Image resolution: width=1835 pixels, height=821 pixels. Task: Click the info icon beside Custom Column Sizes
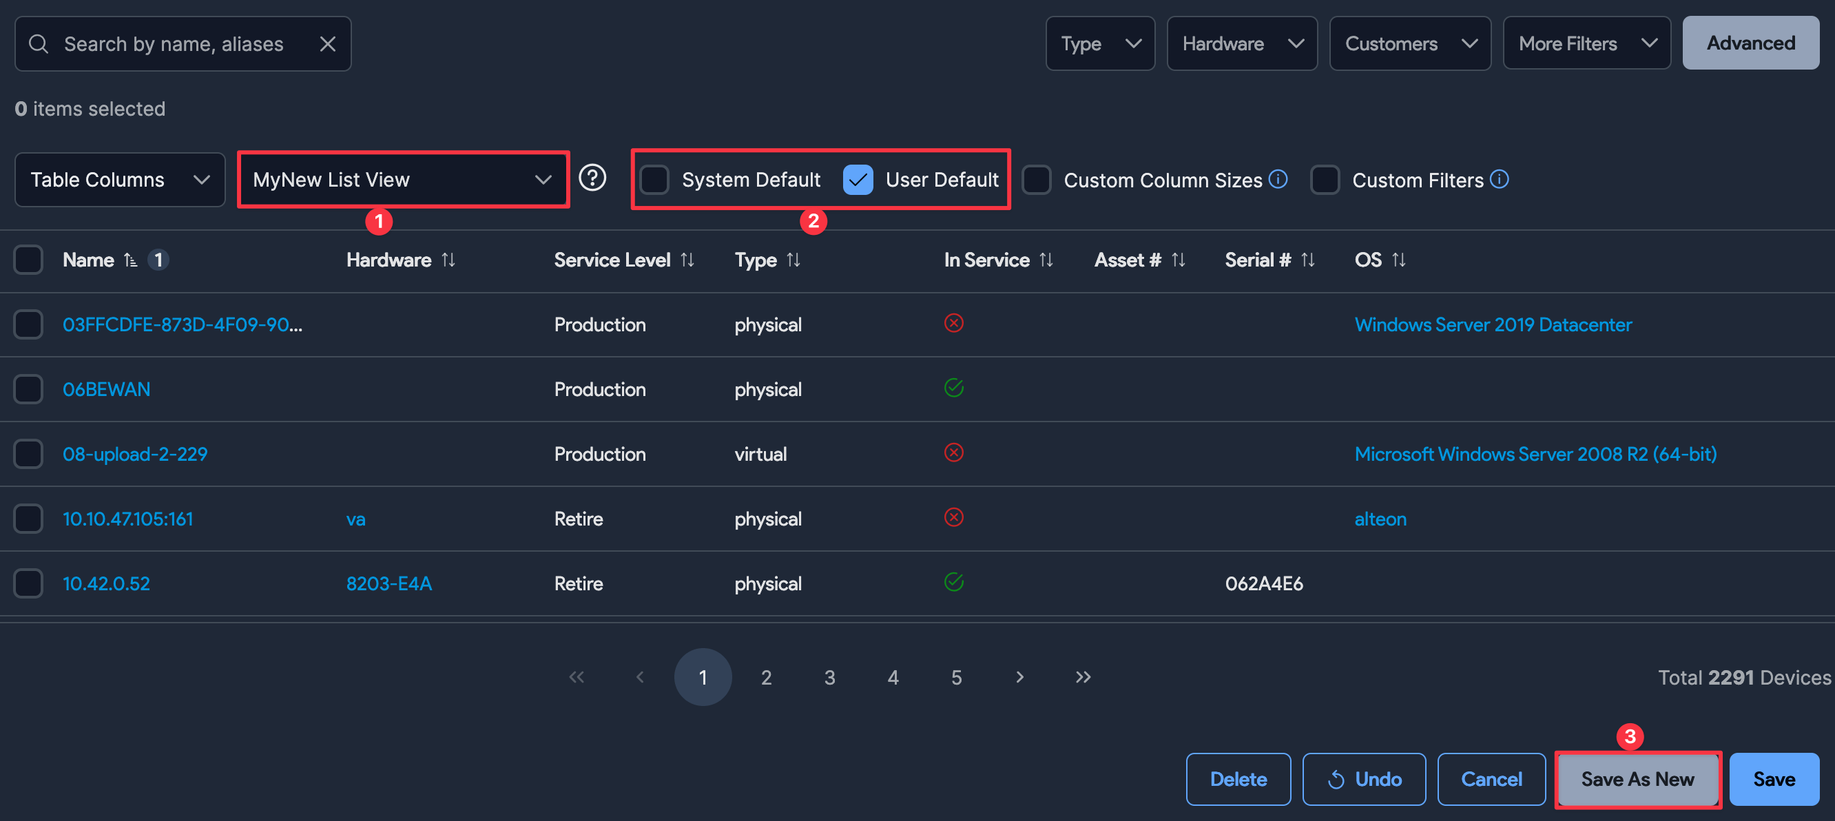click(x=1278, y=180)
